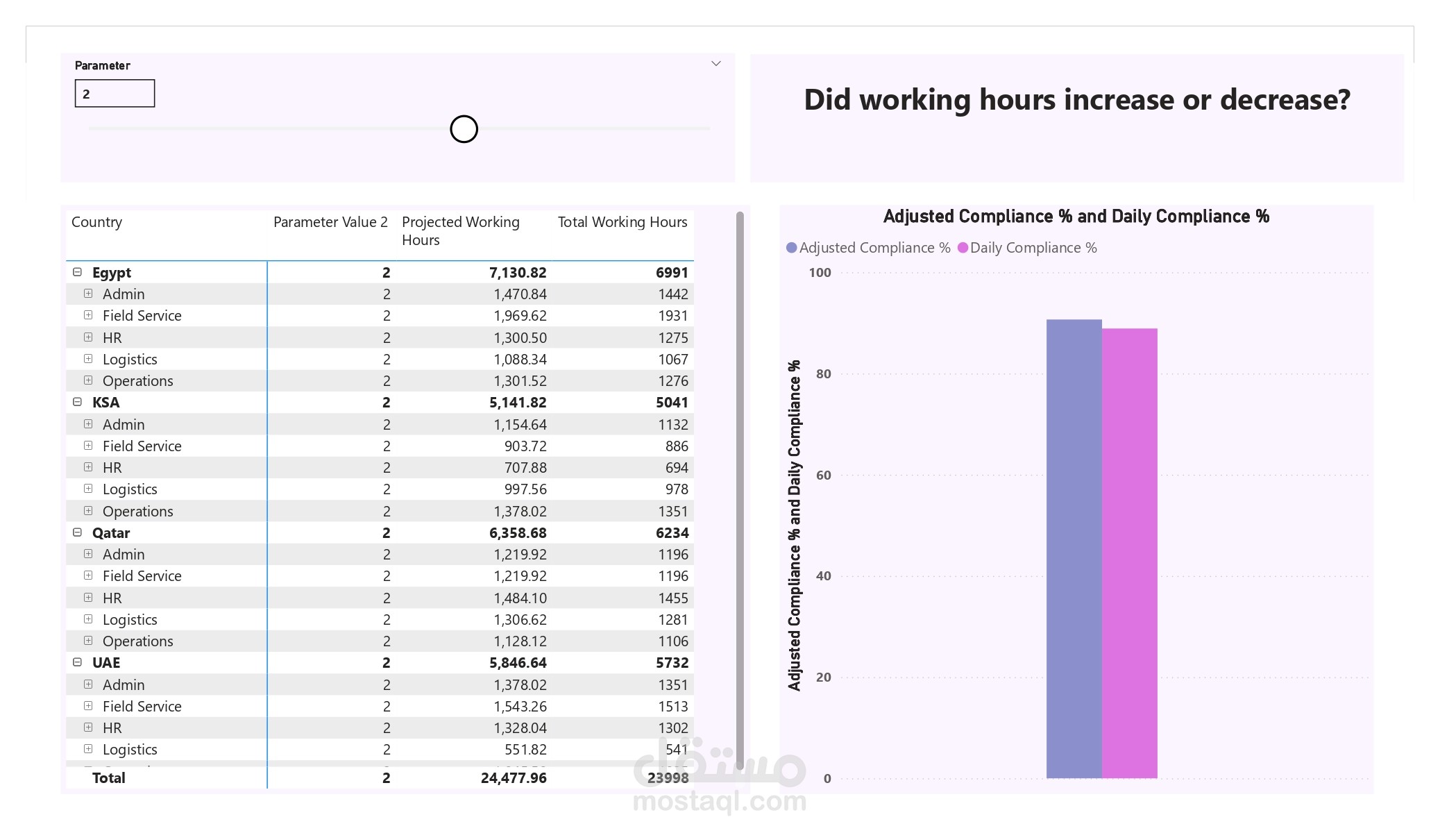
Task: Select cell value 903.72
Action: coord(525,446)
